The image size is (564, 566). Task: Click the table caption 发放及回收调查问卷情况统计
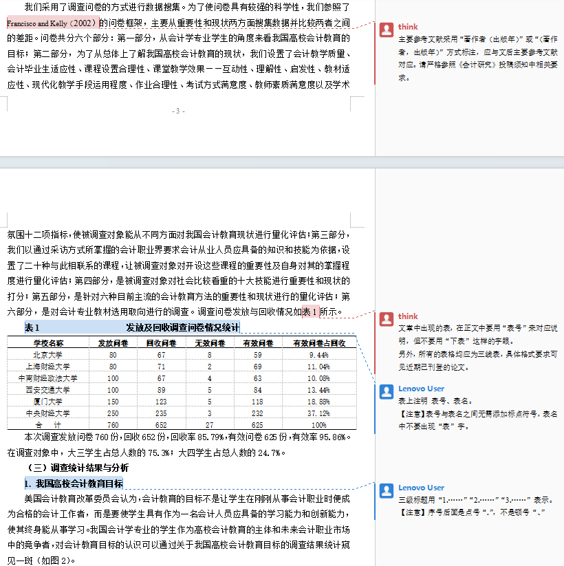click(183, 327)
